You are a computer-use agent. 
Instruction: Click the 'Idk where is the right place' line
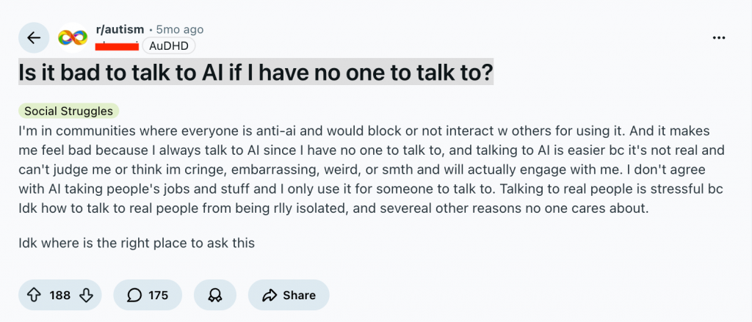click(136, 242)
